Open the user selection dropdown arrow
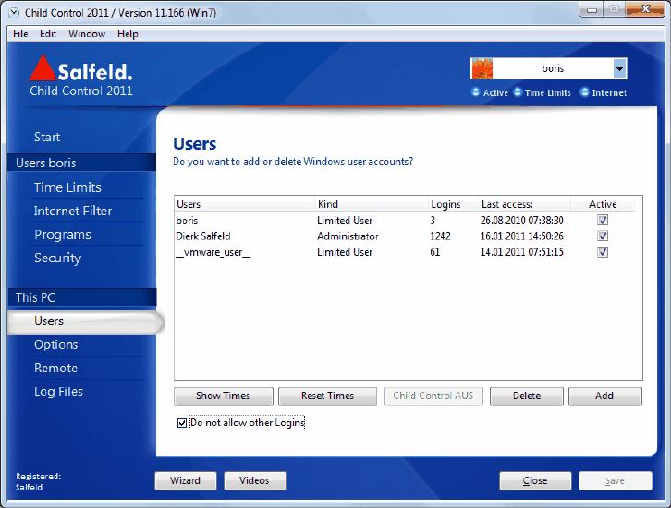The width and height of the screenshot is (671, 508). (619, 68)
